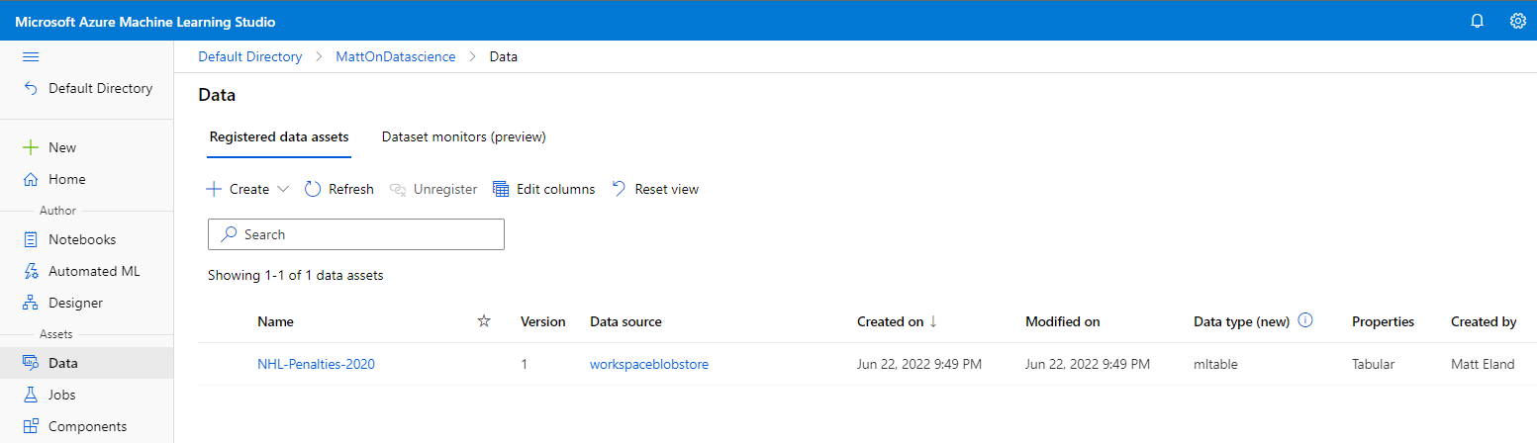The image size is (1537, 443).
Task: Click the Jobs flask icon
Action: tap(31, 396)
